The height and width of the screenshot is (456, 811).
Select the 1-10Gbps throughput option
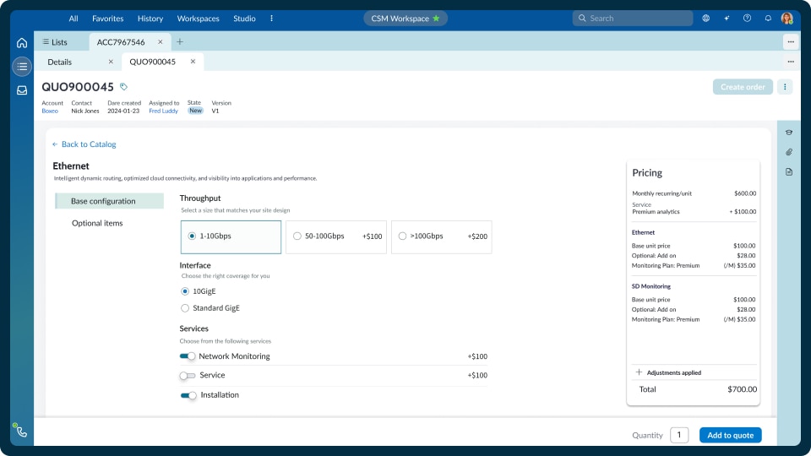point(231,236)
